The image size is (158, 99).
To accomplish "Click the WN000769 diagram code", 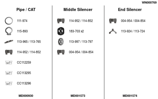I will tap(149, 3).
